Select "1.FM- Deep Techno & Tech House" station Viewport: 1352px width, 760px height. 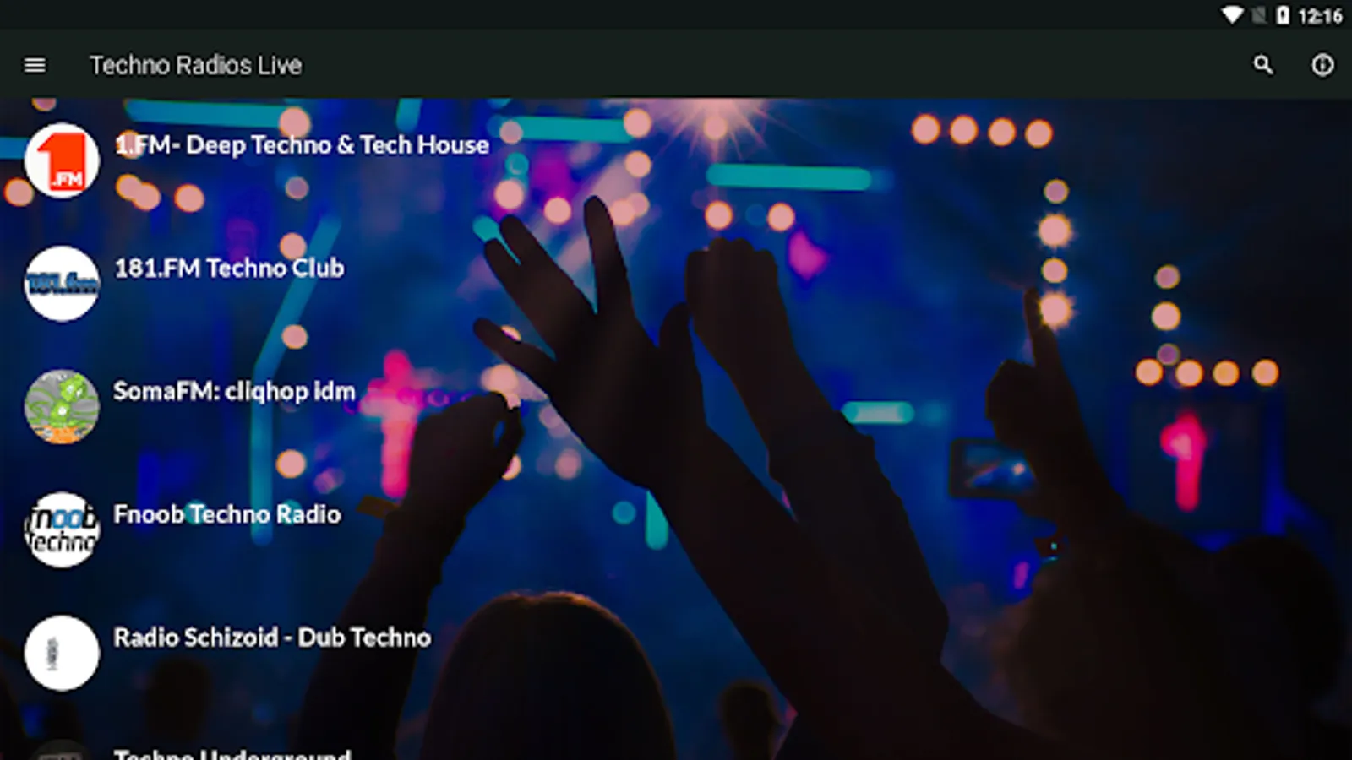(302, 145)
